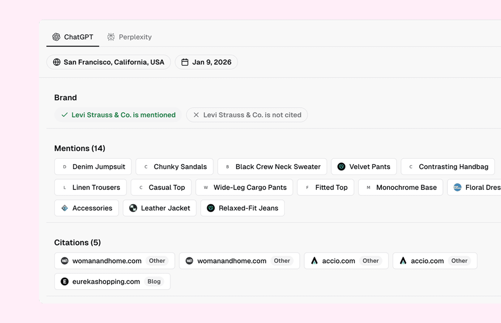This screenshot has height=323, width=501.
Task: Open the Perplexity tab
Action: (129, 37)
